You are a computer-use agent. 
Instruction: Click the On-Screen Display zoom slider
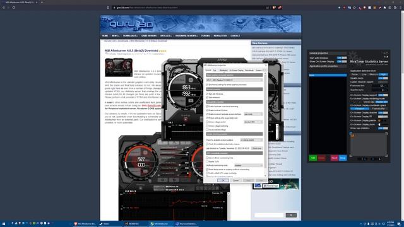pos(383,124)
